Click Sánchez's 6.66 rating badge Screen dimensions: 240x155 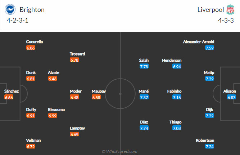click(9, 97)
